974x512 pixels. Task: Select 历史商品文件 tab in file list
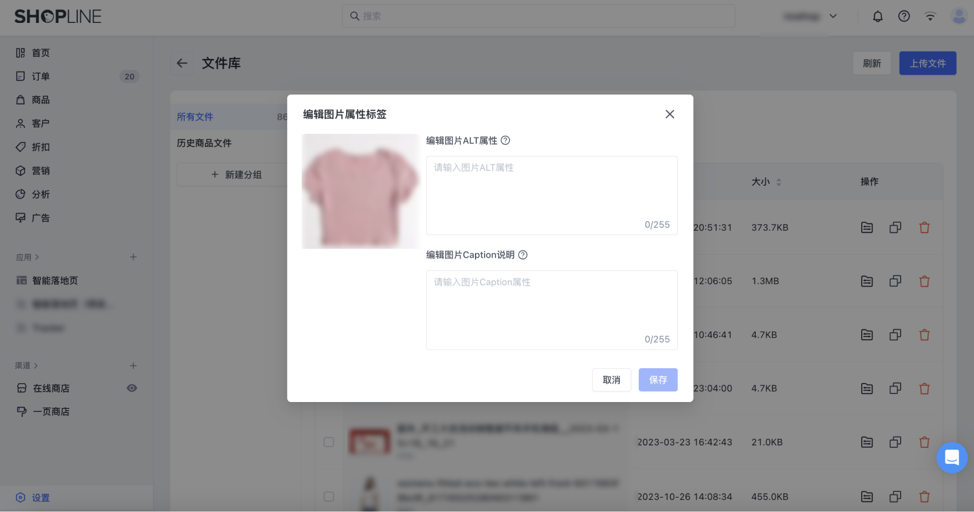tap(204, 143)
